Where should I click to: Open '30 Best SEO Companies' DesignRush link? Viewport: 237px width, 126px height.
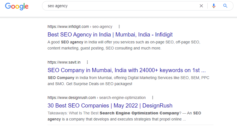coord(110,106)
